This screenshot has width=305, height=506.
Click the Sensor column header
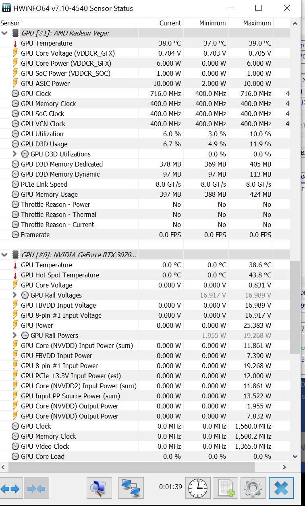[69, 23]
